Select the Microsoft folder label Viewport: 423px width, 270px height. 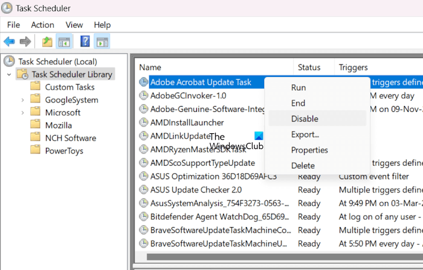pos(63,113)
